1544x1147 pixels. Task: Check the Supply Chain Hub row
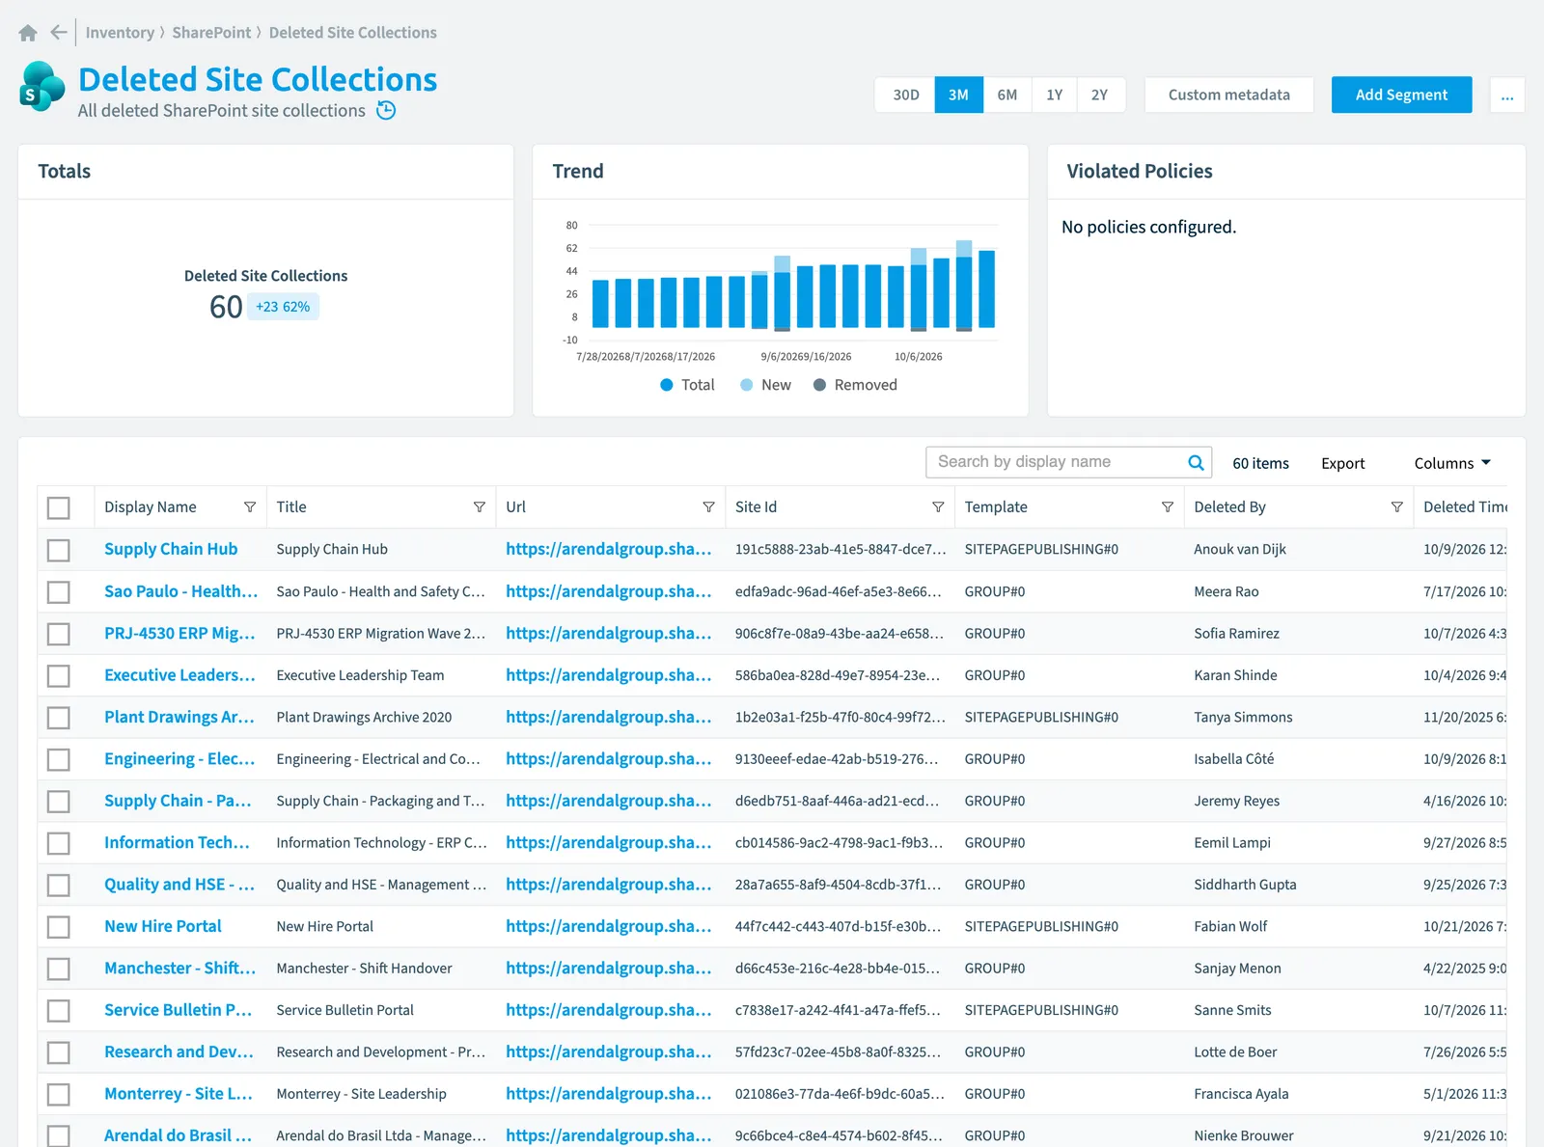click(59, 550)
